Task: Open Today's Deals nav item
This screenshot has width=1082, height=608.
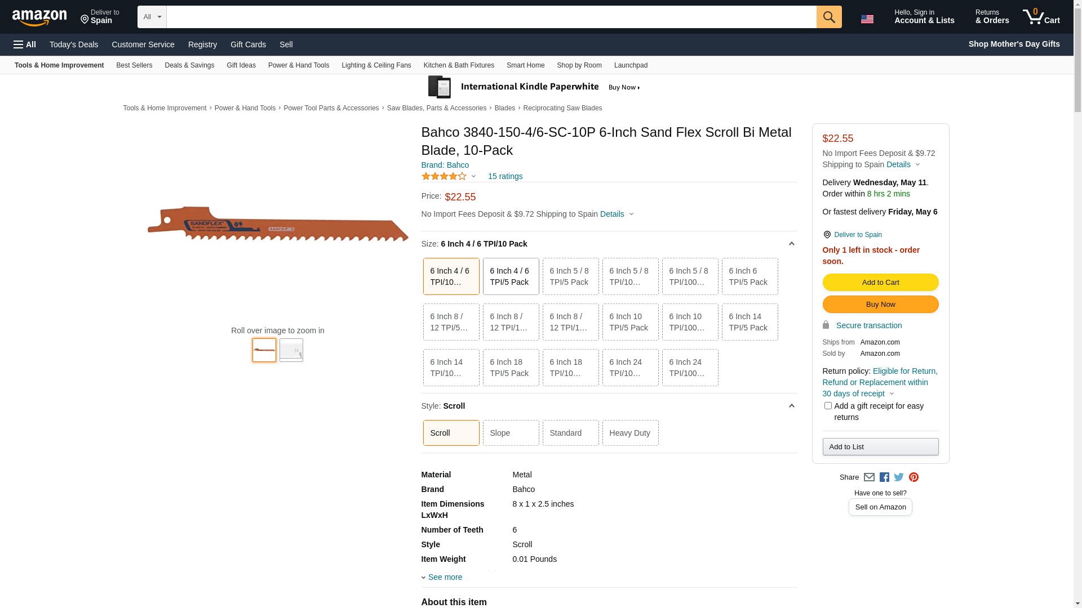Action: pyautogui.click(x=74, y=44)
